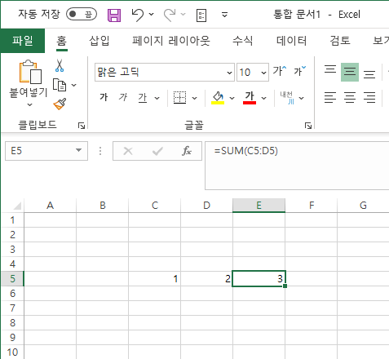This screenshot has height=359, width=389.
Task: Click the Cancel X formula button
Action: pos(128,151)
